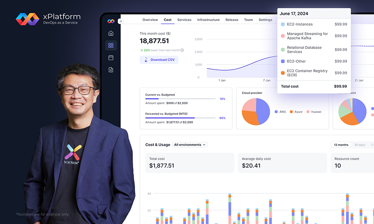The width and height of the screenshot is (374, 224).
Task: Toggle the Azure legend entry
Action: [x=296, y=112]
